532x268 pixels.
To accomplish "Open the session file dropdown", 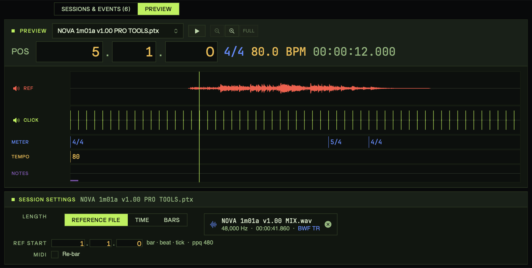I will click(118, 31).
